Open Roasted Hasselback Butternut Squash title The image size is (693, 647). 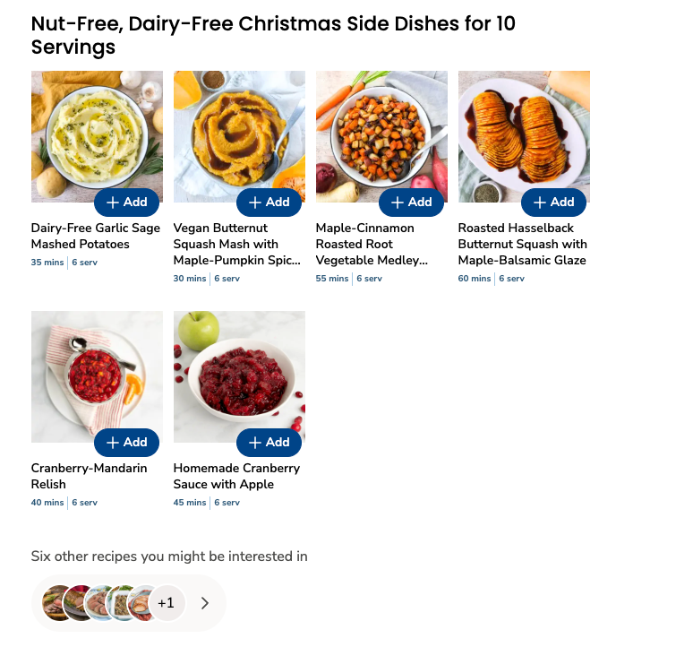(523, 244)
